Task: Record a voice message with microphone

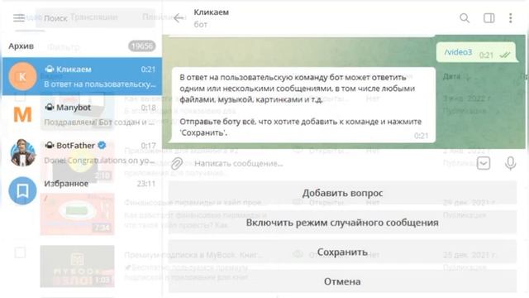Action: point(510,164)
